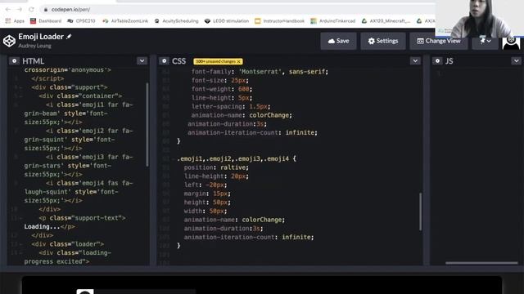Save the pen
The image size is (524, 294).
(338, 41)
